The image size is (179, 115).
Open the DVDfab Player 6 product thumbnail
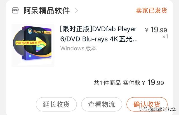[x=33, y=45]
